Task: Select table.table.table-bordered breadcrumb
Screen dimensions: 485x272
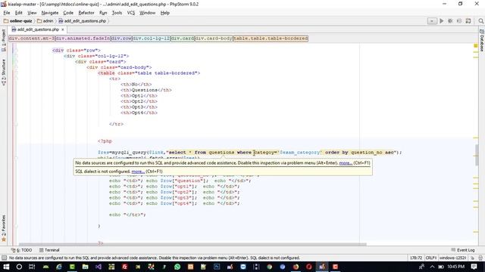Action: [271, 39]
